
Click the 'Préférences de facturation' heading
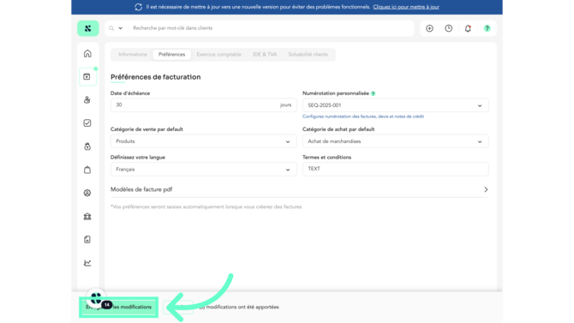156,77
